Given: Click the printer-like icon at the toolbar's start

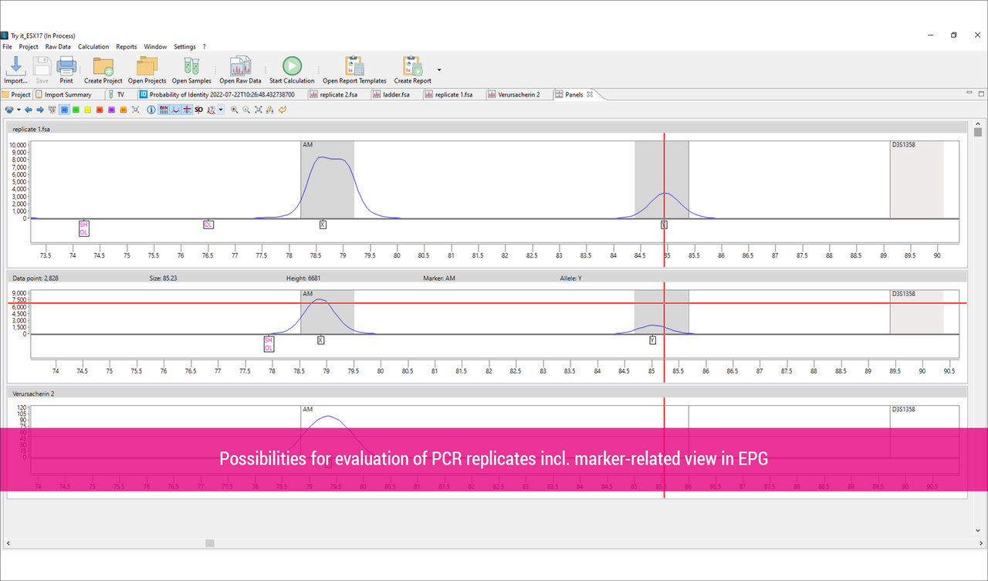Looking at the screenshot, I should [9, 110].
